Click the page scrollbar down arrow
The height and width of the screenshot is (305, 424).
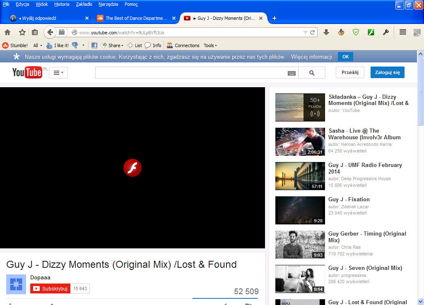(x=421, y=302)
